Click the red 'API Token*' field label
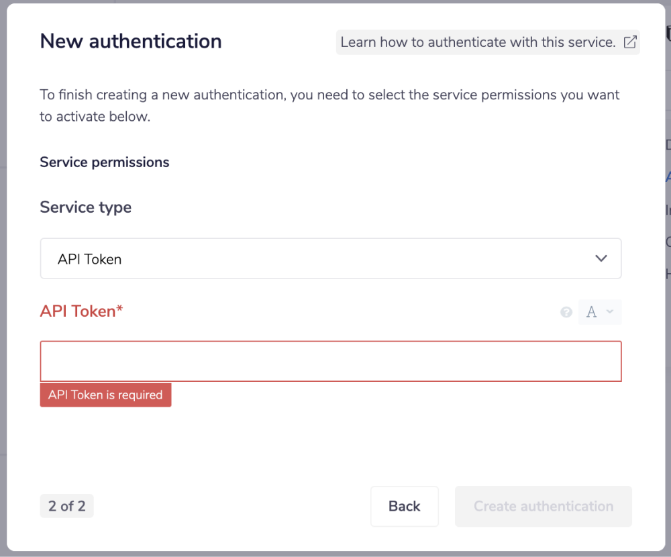 pos(81,311)
